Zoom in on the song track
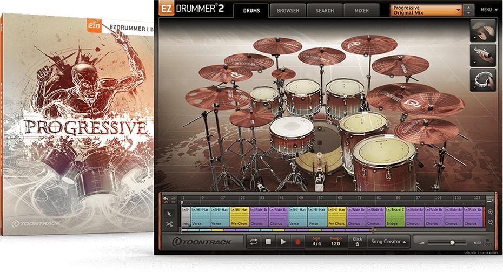This screenshot has height=274, width=503. pyautogui.click(x=490, y=212)
